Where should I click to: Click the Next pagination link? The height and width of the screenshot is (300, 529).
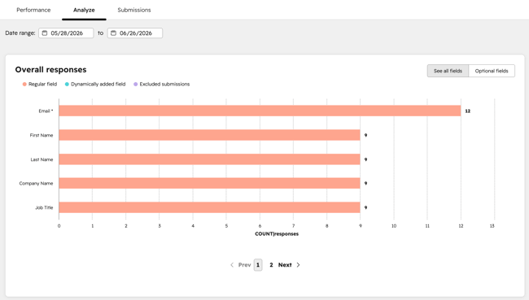click(x=285, y=265)
